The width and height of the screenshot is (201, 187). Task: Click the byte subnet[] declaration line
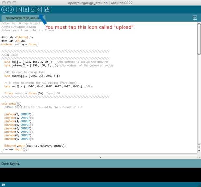(32, 76)
